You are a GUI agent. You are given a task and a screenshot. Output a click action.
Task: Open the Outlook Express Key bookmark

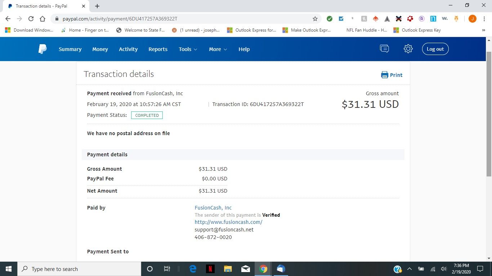pyautogui.click(x=417, y=30)
